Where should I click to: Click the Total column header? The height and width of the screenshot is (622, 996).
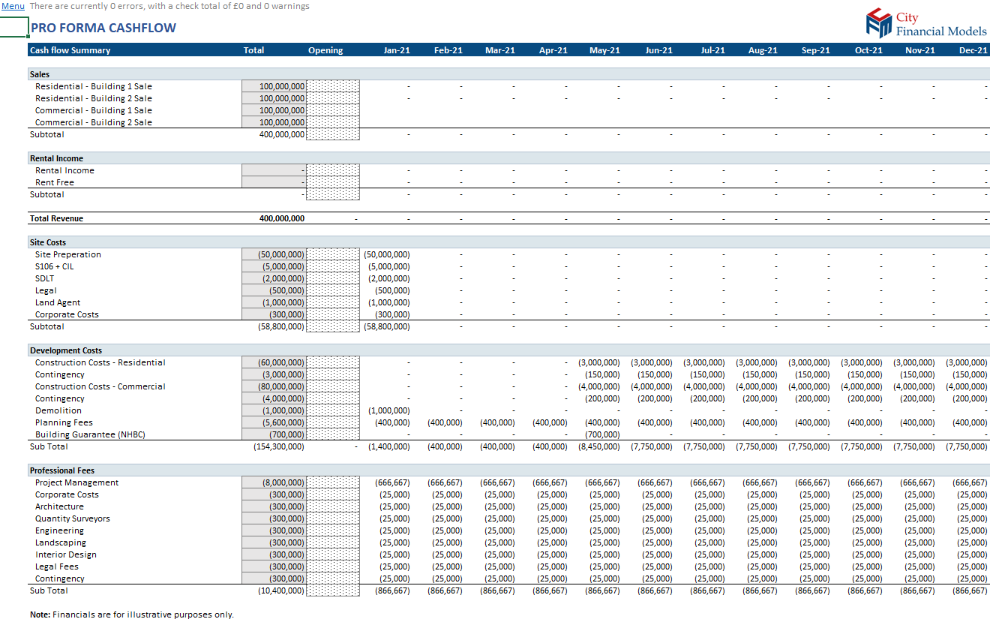tap(254, 50)
